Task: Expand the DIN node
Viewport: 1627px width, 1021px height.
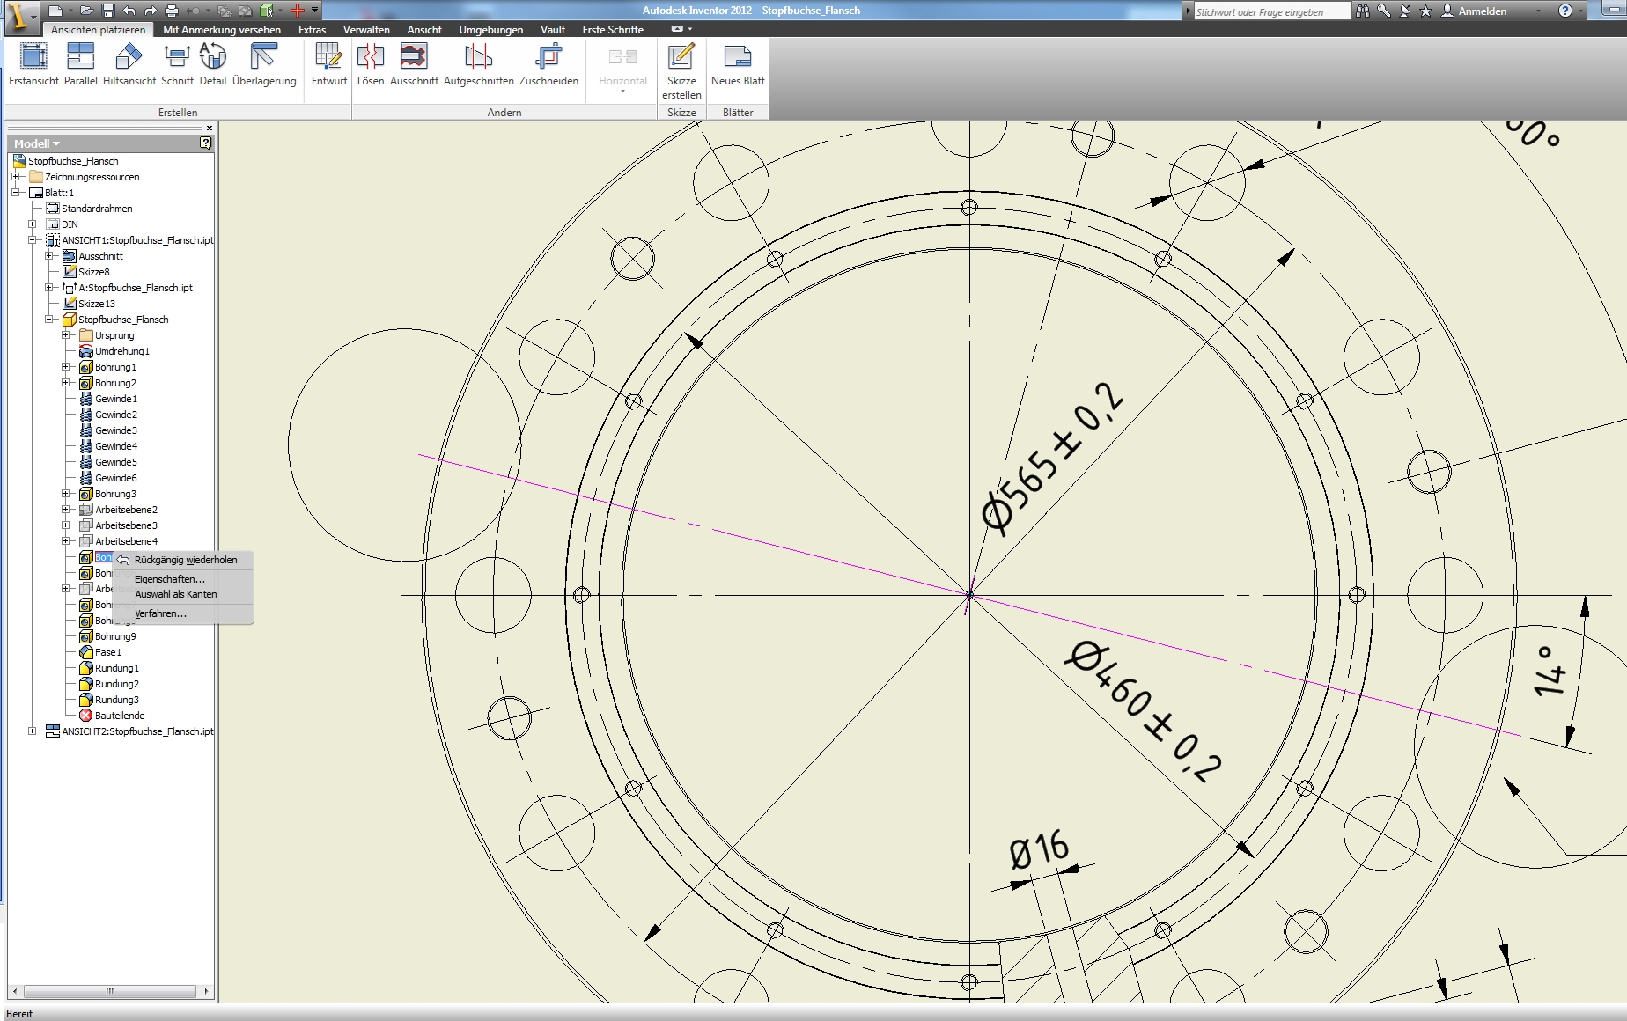Action: pyautogui.click(x=33, y=224)
